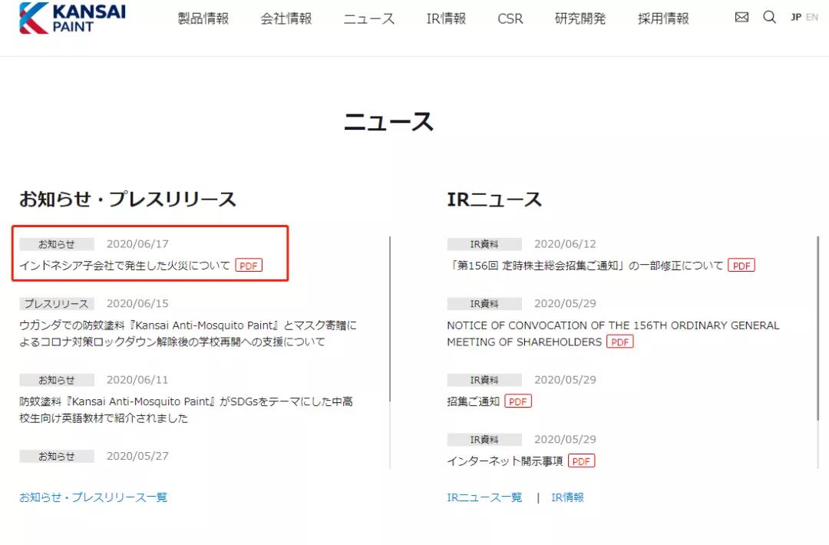Open PDF for インドネシア子会社 fire notice
The width and height of the screenshot is (829, 545).
[x=249, y=266]
